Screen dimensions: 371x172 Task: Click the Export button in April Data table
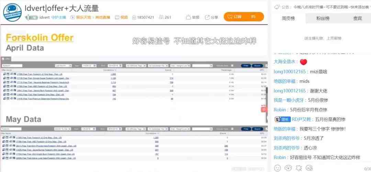tap(257, 66)
